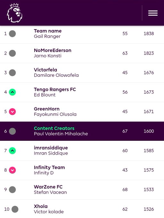Select the Victorfela team entry
The image size is (164, 218).
click(x=45, y=70)
